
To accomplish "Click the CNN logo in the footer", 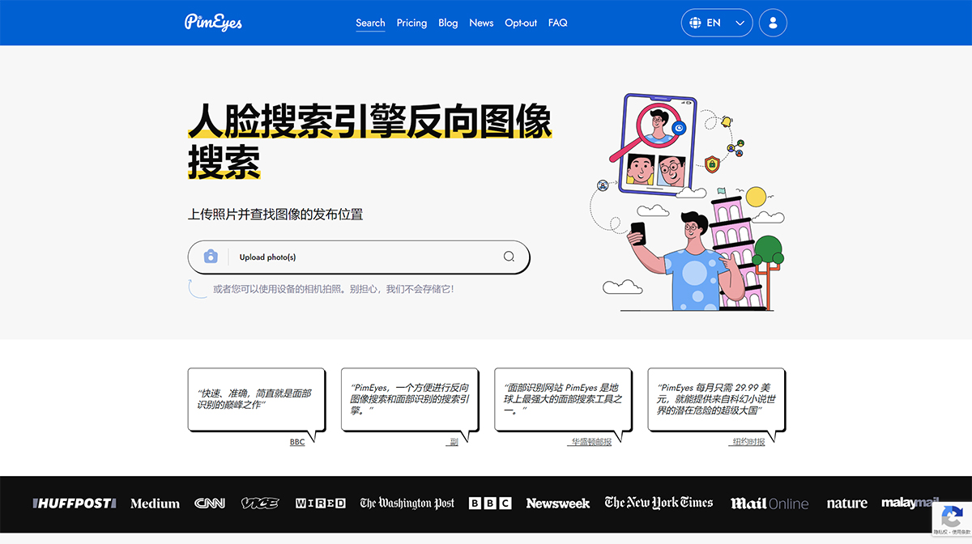I will coord(210,503).
